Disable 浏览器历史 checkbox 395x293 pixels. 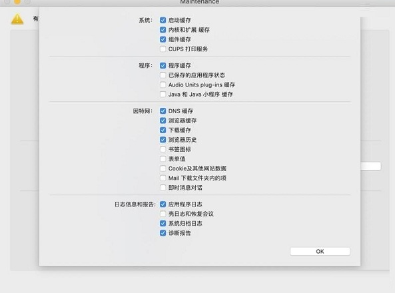click(x=163, y=140)
